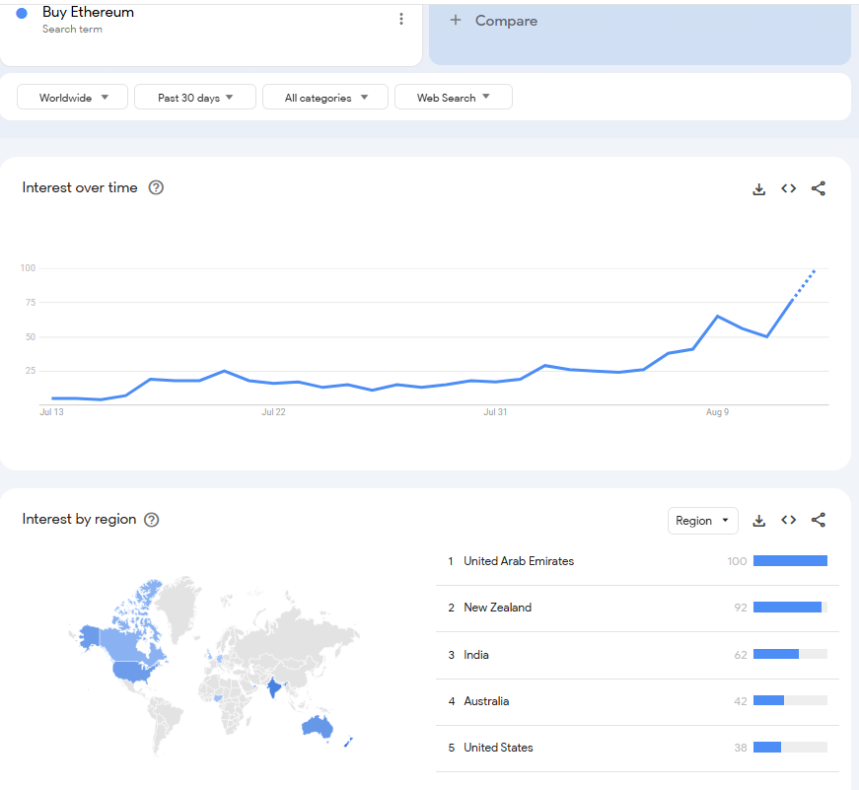Share the Interest over time chart
Screen dimensions: 859x790
click(x=818, y=188)
